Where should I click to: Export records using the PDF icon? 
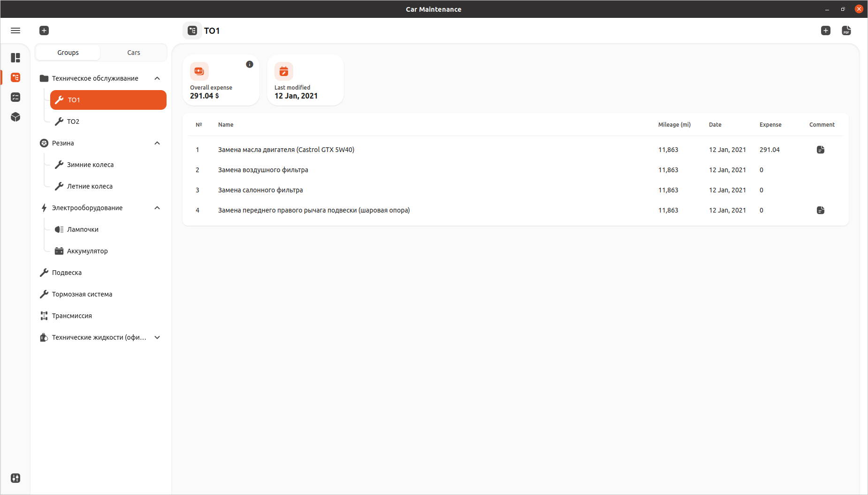pos(846,30)
